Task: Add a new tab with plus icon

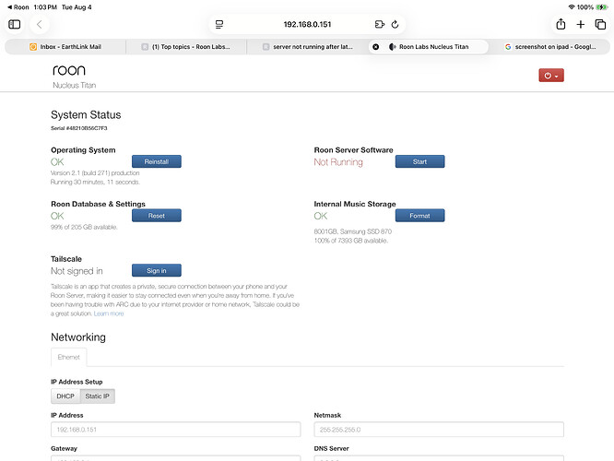Action: tap(581, 24)
